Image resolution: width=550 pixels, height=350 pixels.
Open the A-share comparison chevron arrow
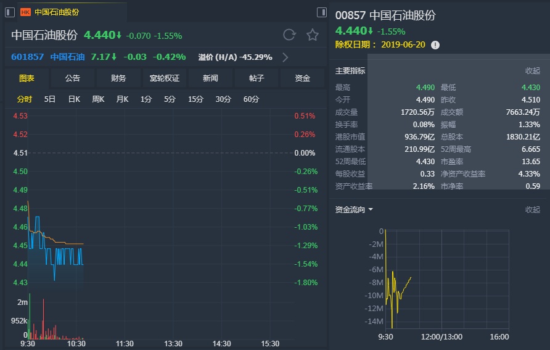point(285,57)
